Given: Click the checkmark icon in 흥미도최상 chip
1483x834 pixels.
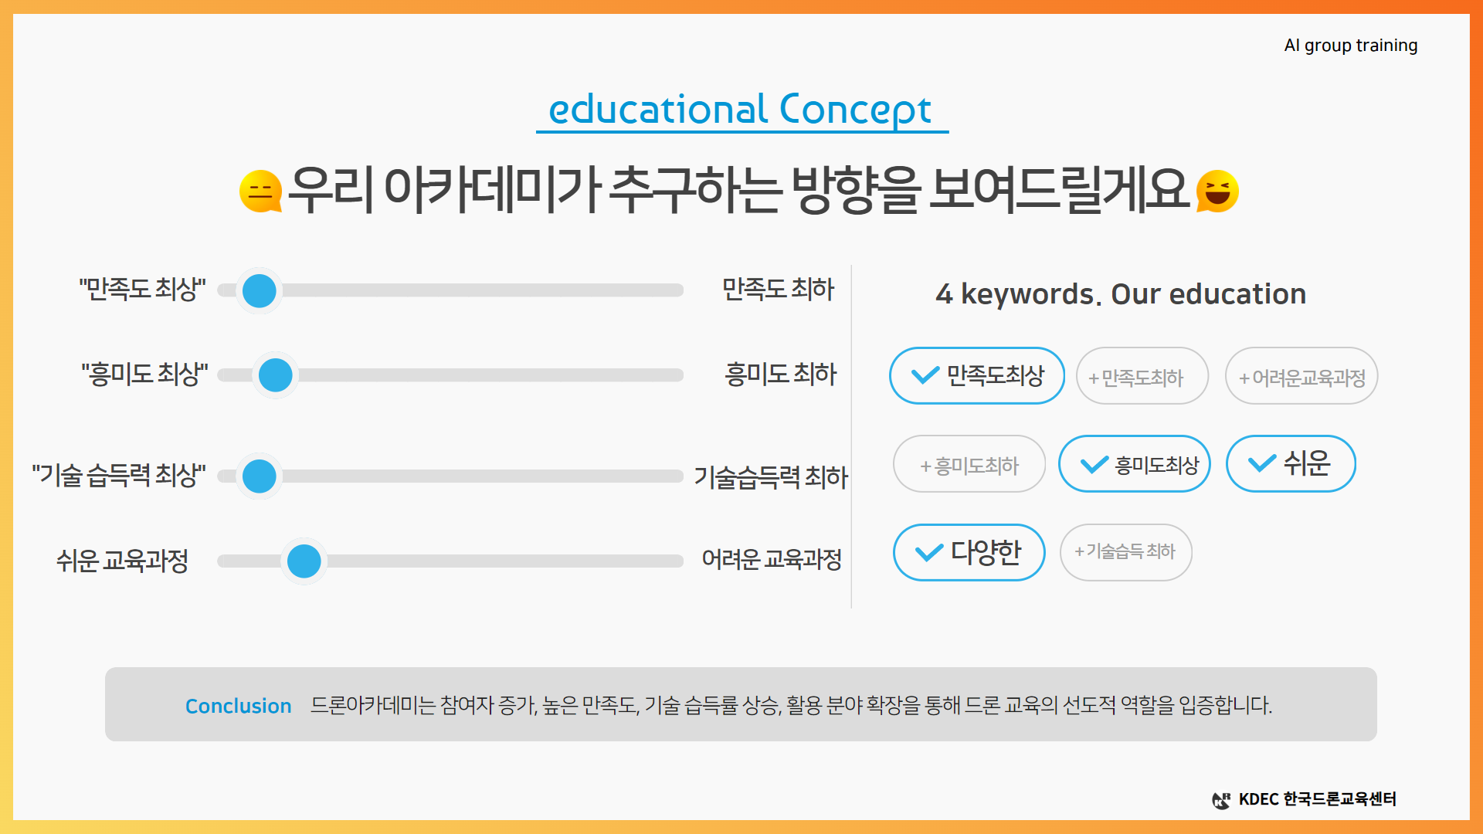Looking at the screenshot, I should pos(1094,465).
